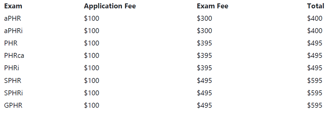Click the Application Fee column header

[110, 6]
